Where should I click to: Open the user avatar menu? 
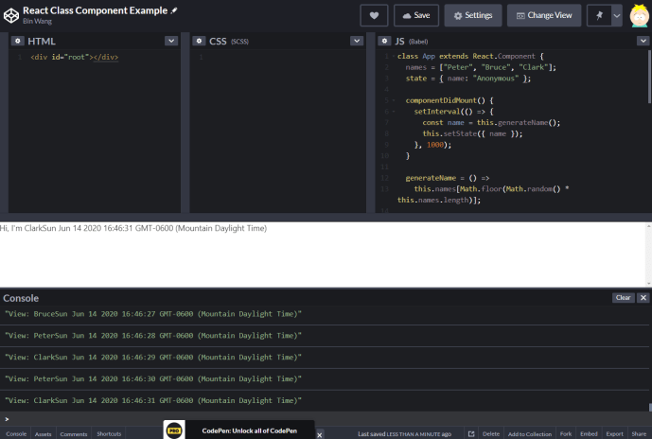point(639,15)
